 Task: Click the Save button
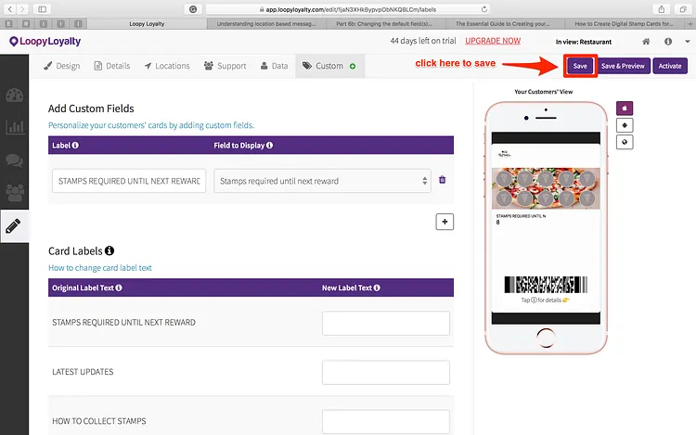click(x=580, y=66)
